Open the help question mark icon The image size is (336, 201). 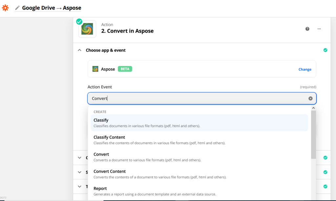coord(307,29)
